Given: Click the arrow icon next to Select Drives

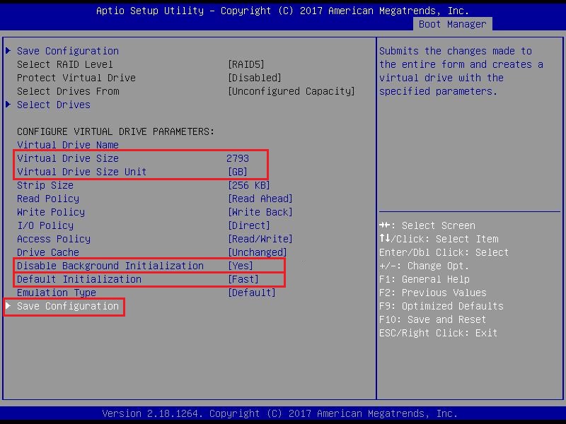Looking at the screenshot, I should click(x=8, y=105).
